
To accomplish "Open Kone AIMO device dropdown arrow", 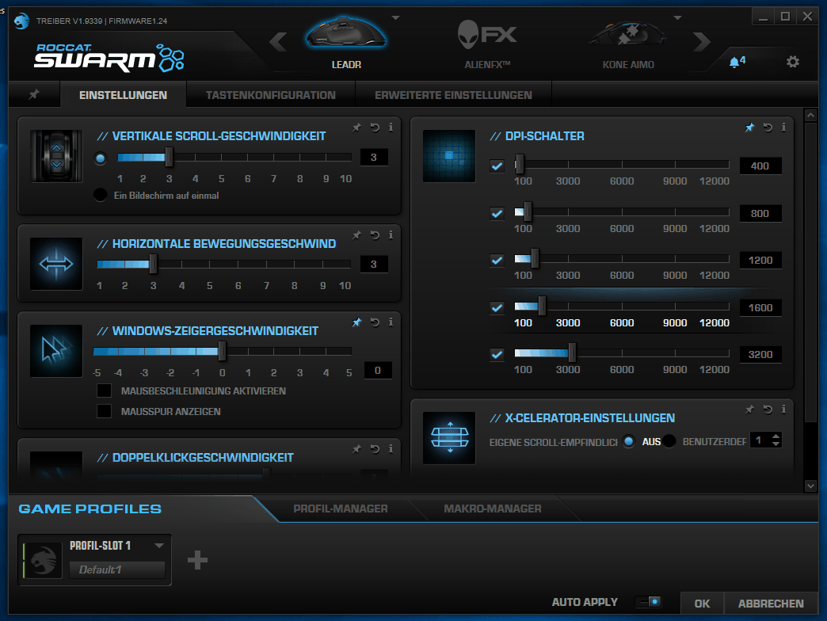I will (678, 17).
